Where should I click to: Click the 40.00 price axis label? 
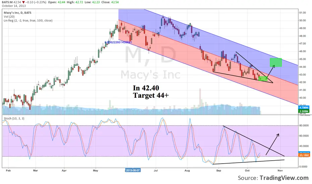(302, 98)
